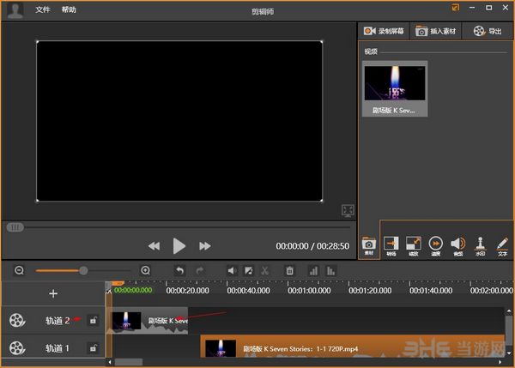The width and height of the screenshot is (515, 368).
Task: Open the audio speaker tab
Action: (458, 246)
